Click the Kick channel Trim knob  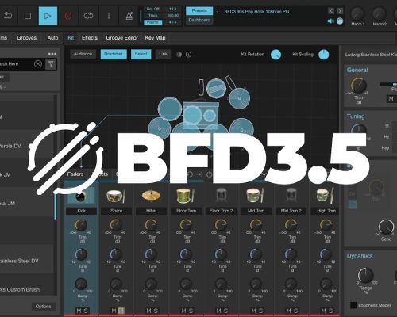[81, 225]
